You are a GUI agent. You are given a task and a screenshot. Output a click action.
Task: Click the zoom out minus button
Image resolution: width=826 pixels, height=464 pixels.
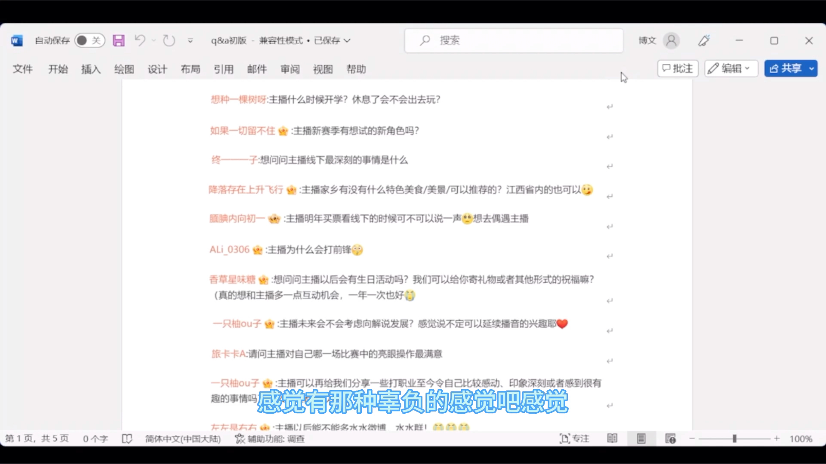pyautogui.click(x=692, y=438)
